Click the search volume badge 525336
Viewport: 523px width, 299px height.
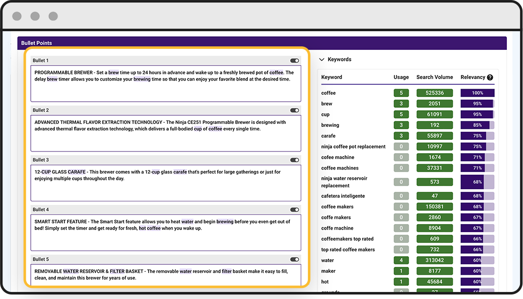click(434, 93)
